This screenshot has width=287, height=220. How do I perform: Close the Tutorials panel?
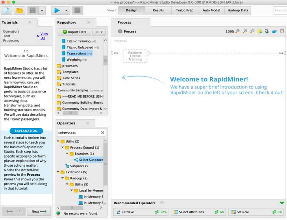tap(30, 22)
